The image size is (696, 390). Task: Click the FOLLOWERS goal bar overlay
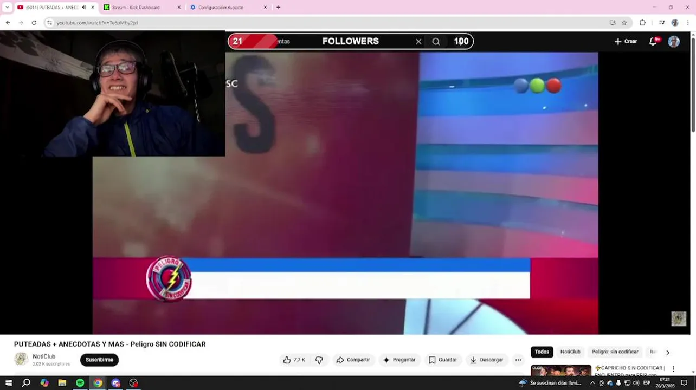[350, 41]
